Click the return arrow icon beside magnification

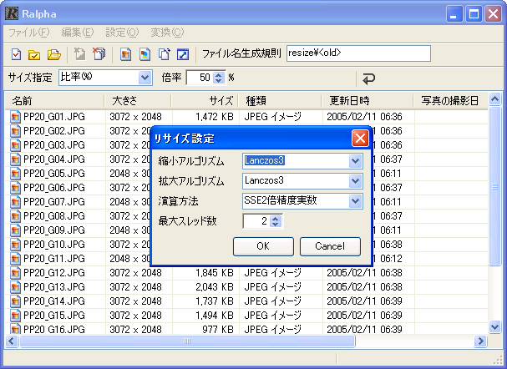point(368,78)
